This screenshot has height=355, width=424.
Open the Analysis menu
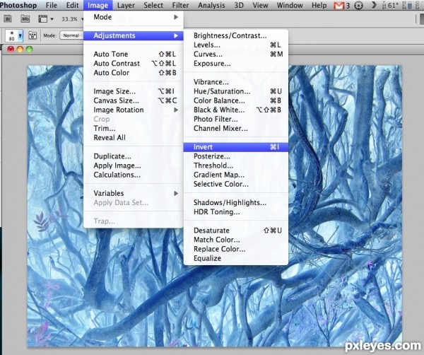point(211,5)
